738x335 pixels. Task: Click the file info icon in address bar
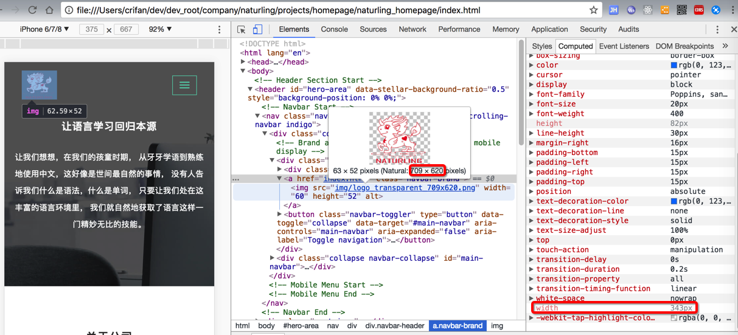point(69,10)
